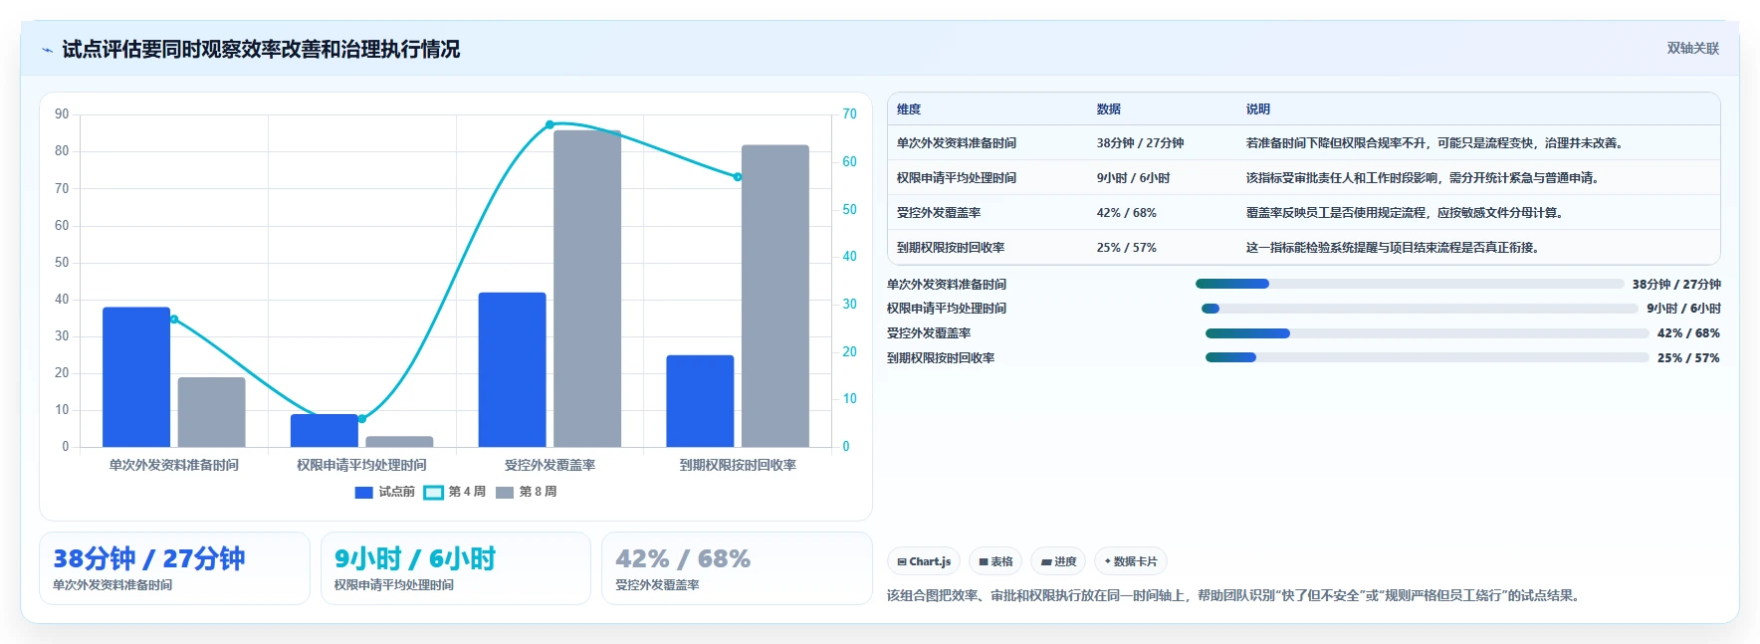Click the header icon beside the title
1760x644 pixels.
[x=47, y=50]
